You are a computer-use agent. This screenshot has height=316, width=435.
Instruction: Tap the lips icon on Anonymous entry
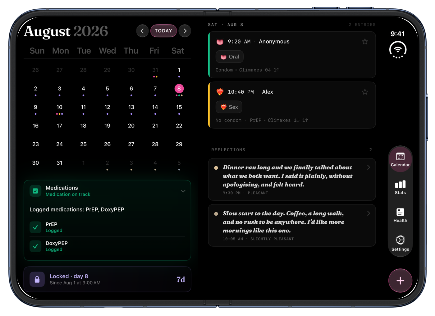click(220, 42)
